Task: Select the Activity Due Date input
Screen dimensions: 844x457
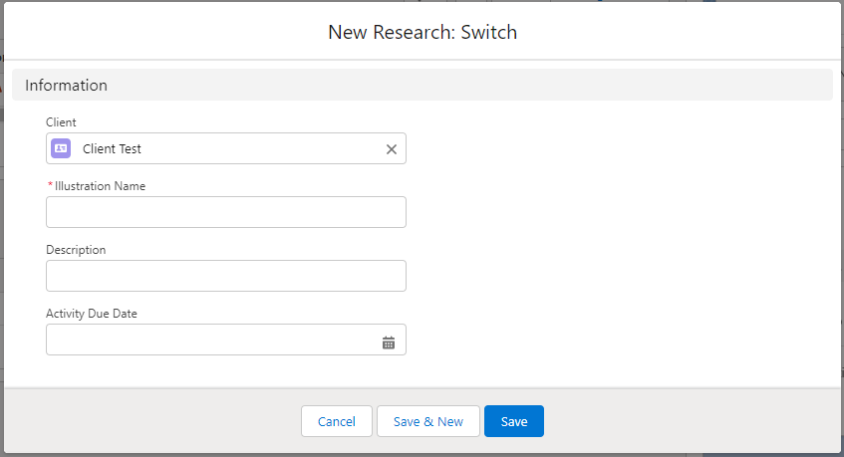Action: coord(209,340)
